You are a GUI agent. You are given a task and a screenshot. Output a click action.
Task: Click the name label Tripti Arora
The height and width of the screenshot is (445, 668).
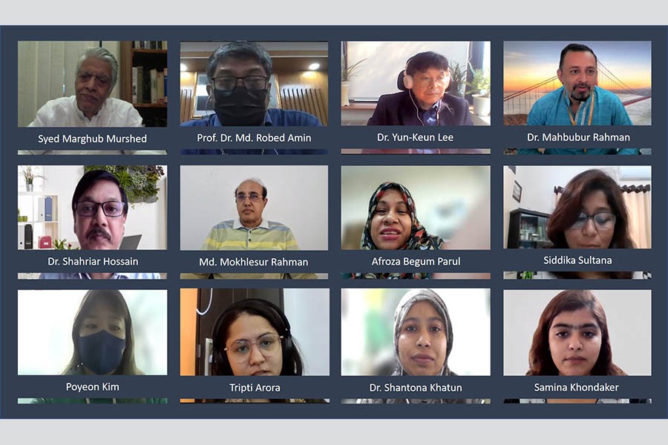(255, 387)
